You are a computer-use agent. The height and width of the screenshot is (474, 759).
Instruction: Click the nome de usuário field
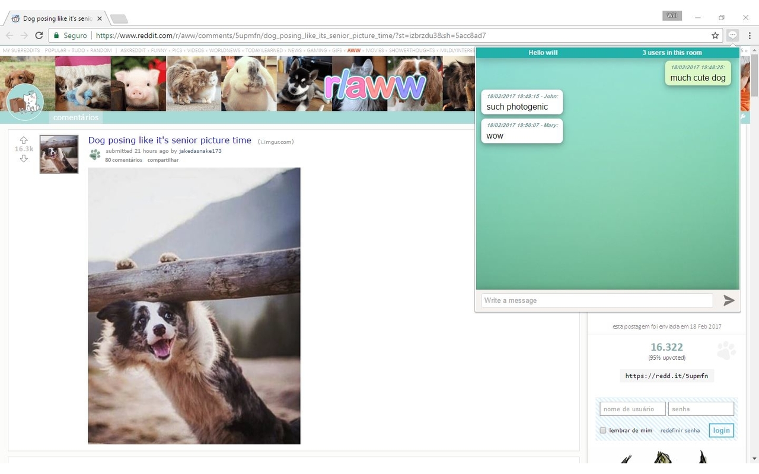coord(632,409)
